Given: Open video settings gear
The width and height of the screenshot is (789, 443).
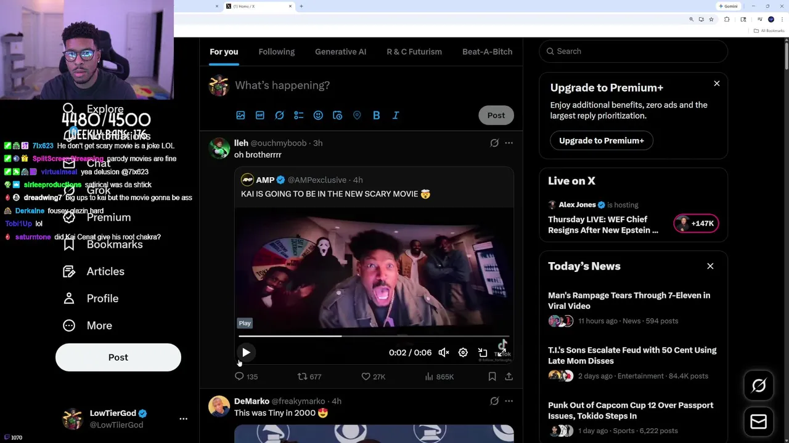Looking at the screenshot, I should [463, 353].
